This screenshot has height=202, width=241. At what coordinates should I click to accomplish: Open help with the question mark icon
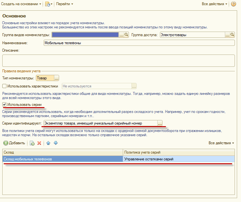click(234, 4)
